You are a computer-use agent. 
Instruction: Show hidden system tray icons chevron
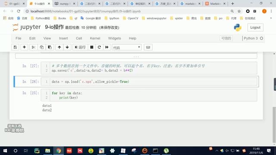pyautogui.click(x=217, y=151)
